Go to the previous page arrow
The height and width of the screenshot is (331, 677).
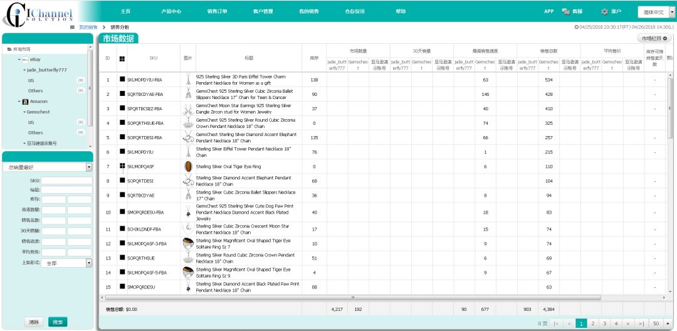(x=569, y=323)
